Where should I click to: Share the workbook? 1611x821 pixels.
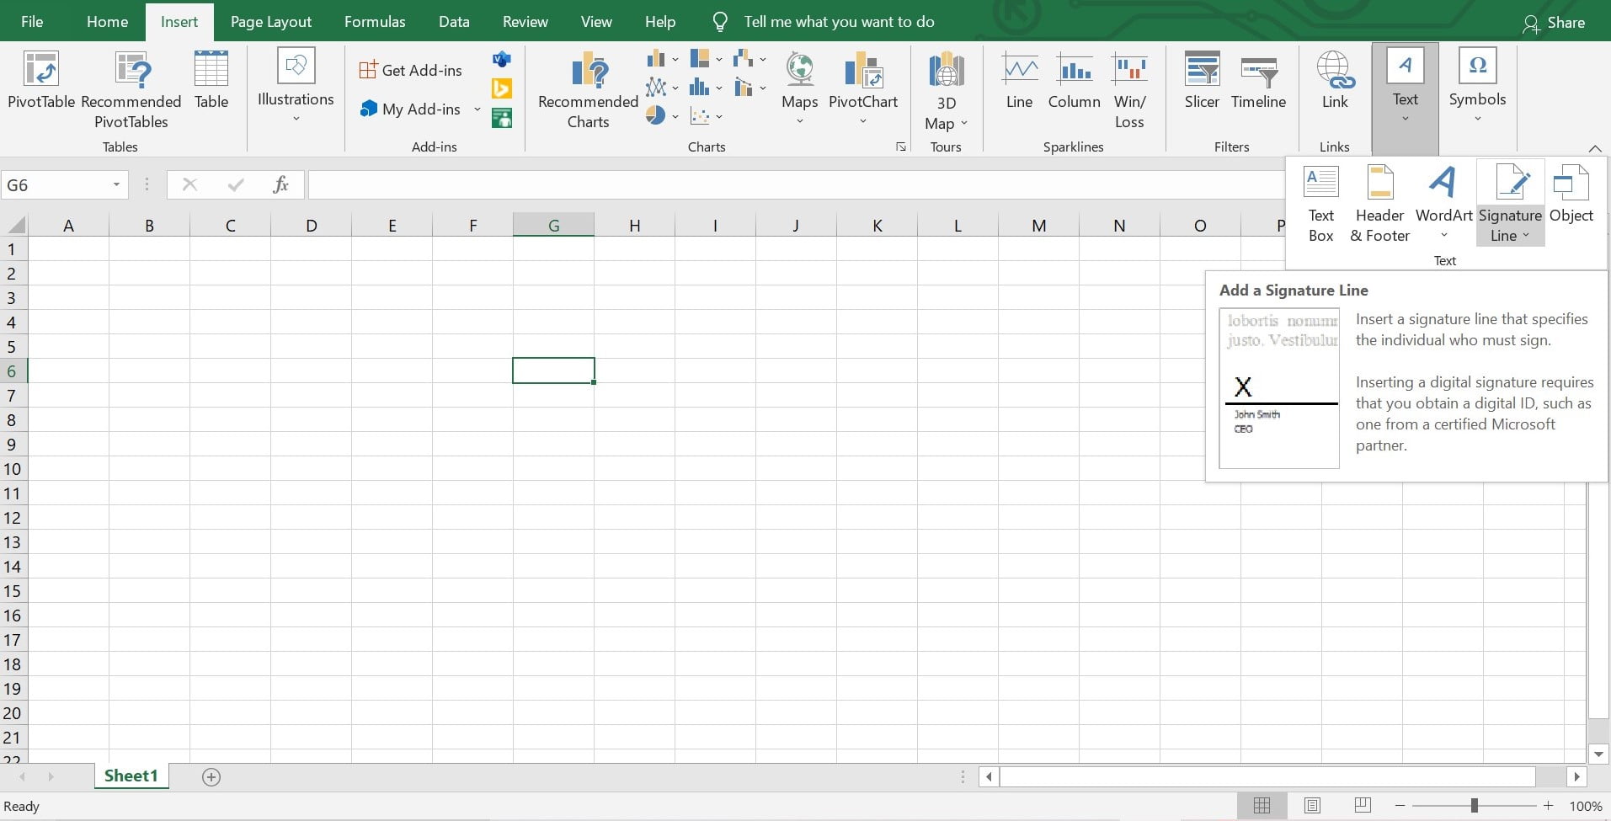coord(1554,23)
